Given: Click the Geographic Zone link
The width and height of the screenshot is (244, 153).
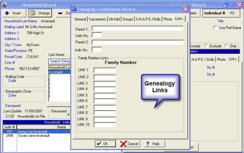Looking at the screenshot, I should (x=12, y=95).
